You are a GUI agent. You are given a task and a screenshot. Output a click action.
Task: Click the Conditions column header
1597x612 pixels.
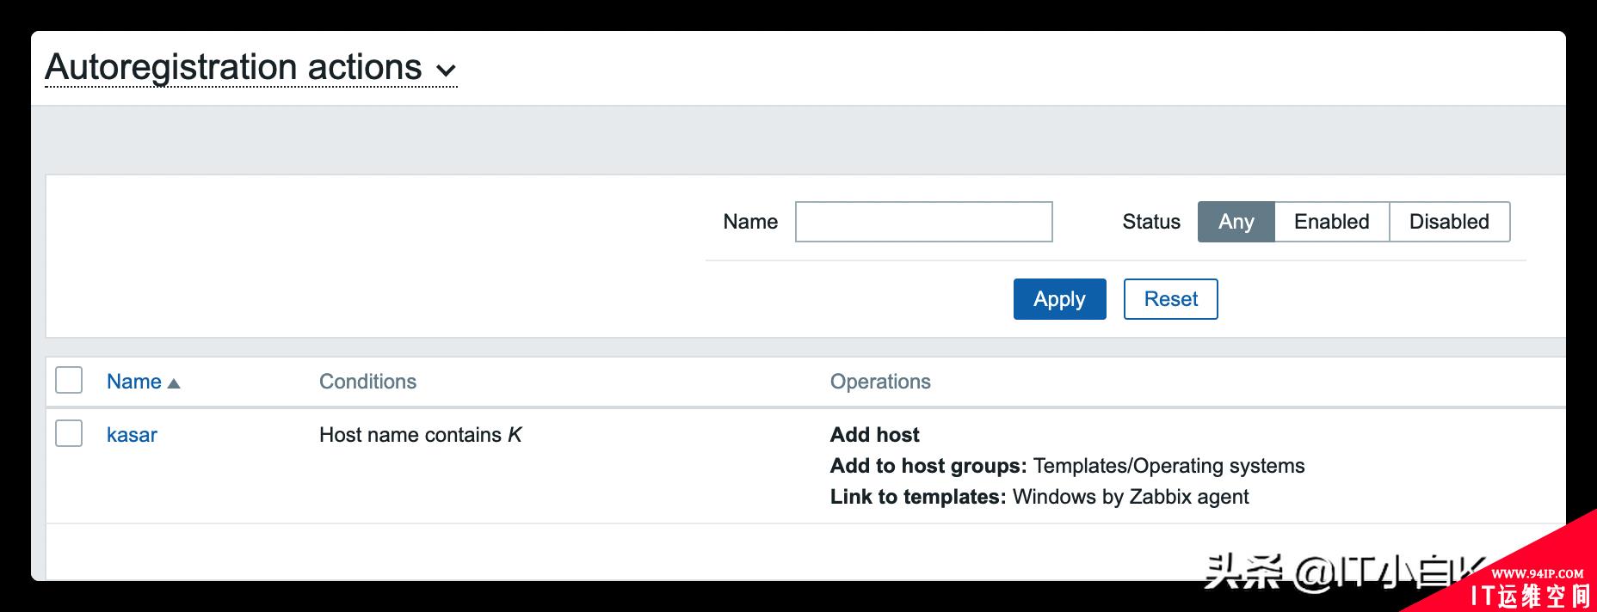[x=367, y=382]
